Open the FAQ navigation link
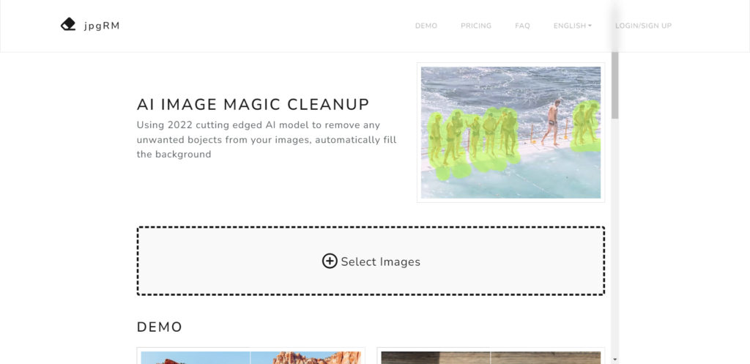The height and width of the screenshot is (364, 750). click(x=522, y=26)
